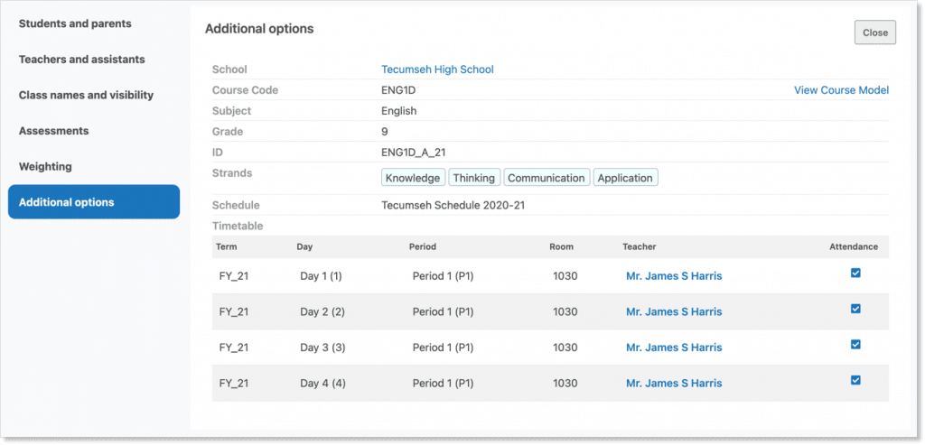Click the Application strand tag

(625, 178)
